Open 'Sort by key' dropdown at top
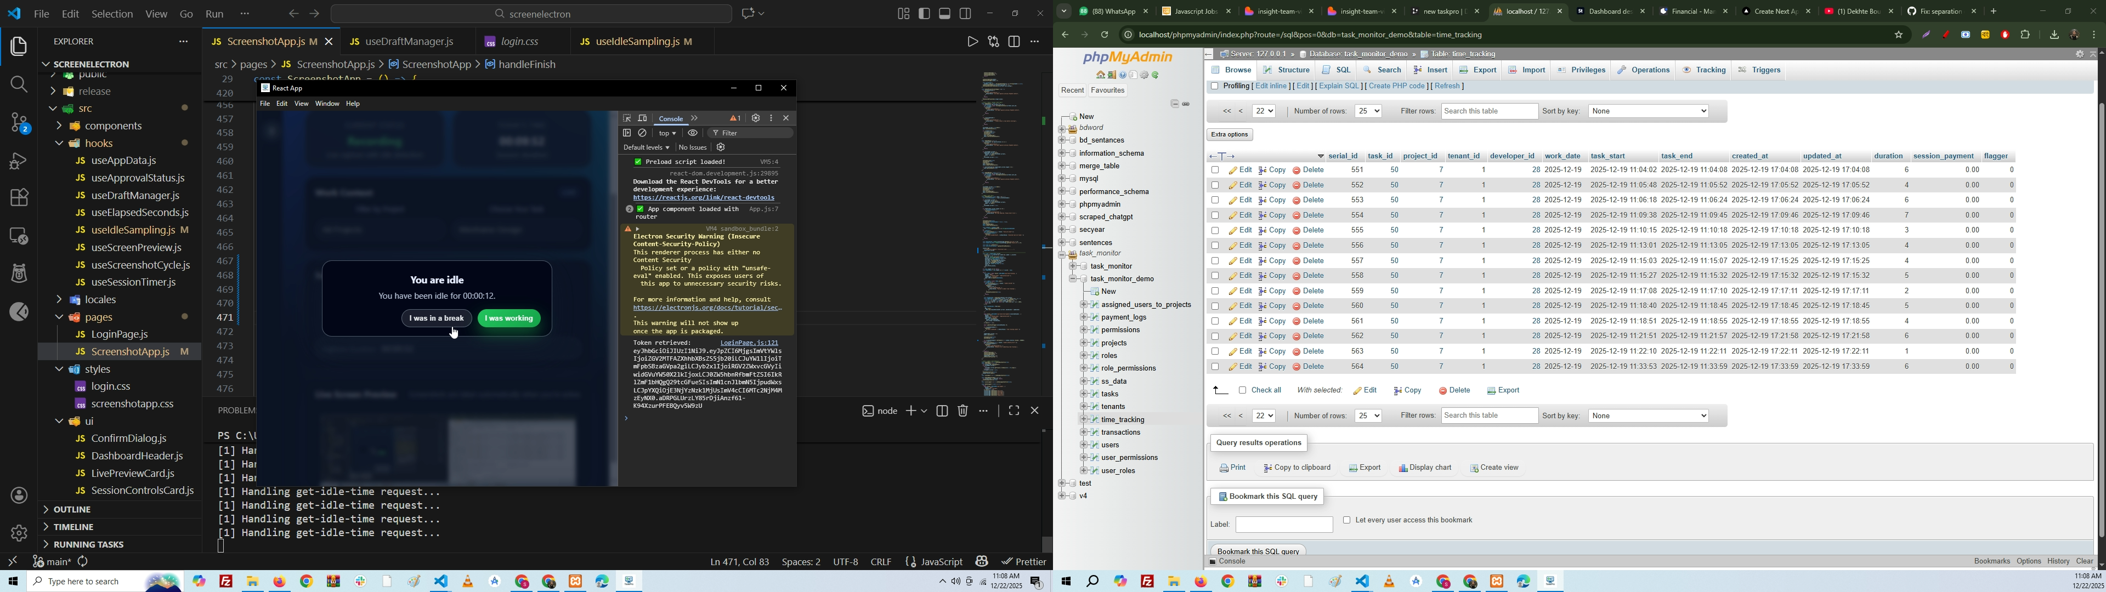Viewport: 2106px width, 592px height. pyautogui.click(x=1648, y=111)
